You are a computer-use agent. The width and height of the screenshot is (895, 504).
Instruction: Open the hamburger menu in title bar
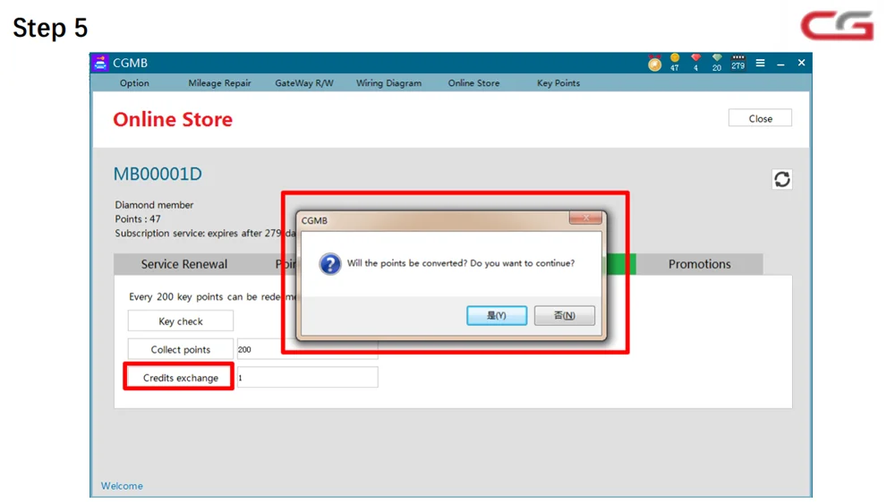(760, 63)
